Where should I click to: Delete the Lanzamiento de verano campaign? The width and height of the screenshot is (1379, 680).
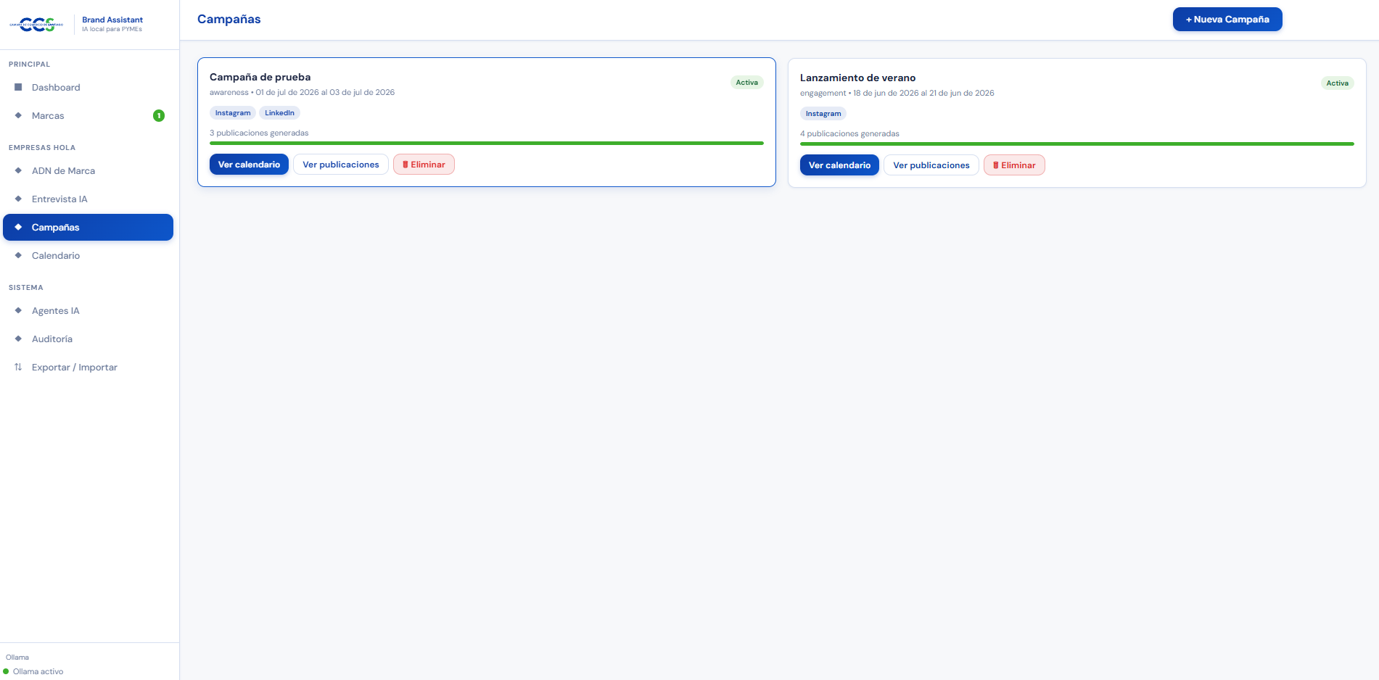click(x=1014, y=165)
